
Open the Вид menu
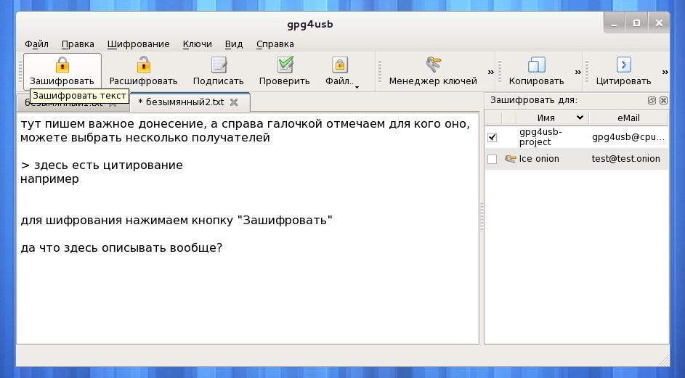pos(234,44)
